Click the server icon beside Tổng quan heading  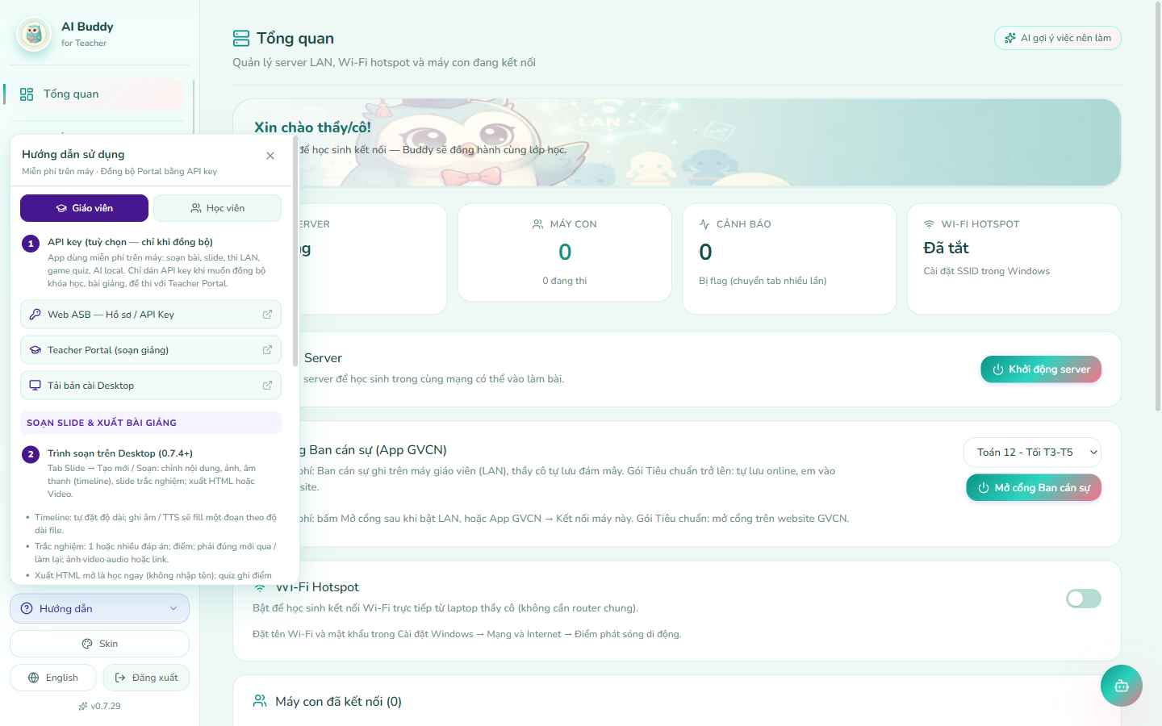point(241,39)
